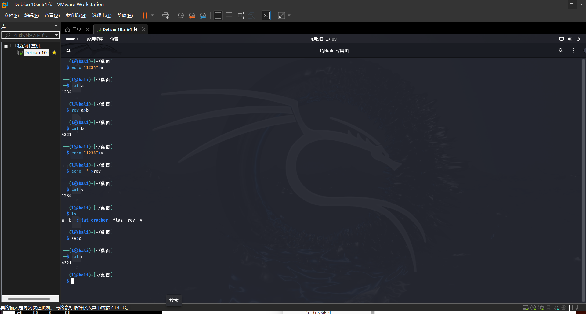Take a snapshot of the virtual machine
This screenshot has width=586, height=314.
click(x=181, y=16)
